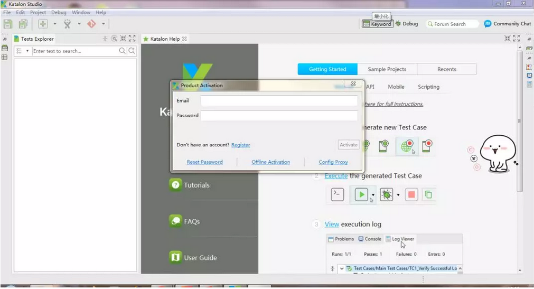Open the search filter dropdown in Tests Explorer
The height and width of the screenshot is (289, 534).
tap(27, 51)
